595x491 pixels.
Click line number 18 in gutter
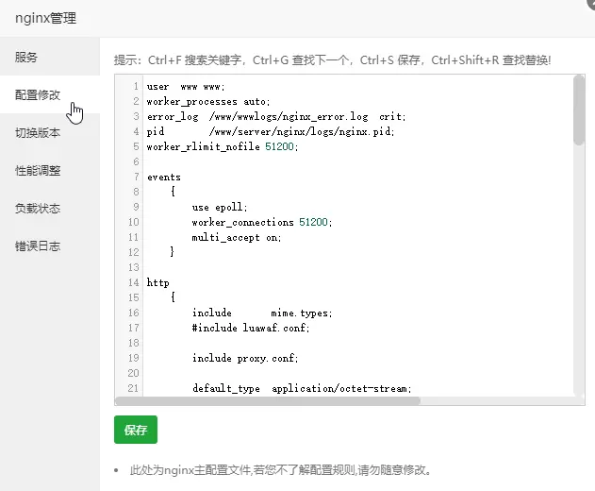[x=133, y=343]
